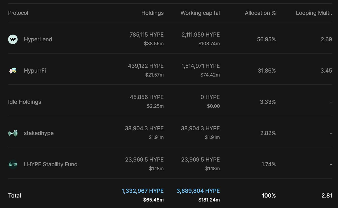338x208 pixels.
Task: Click the $103.74m working capital value
Action: [x=209, y=44]
